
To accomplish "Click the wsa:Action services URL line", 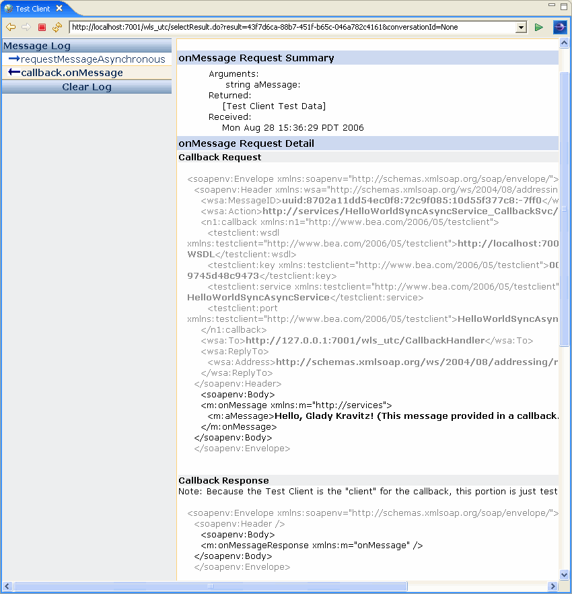I will (x=380, y=211).
